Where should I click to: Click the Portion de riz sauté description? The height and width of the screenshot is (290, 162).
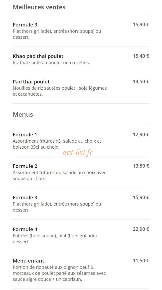59,273
